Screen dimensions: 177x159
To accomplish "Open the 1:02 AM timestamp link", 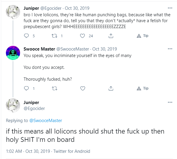I will pyautogui.click(x=14, y=151).
